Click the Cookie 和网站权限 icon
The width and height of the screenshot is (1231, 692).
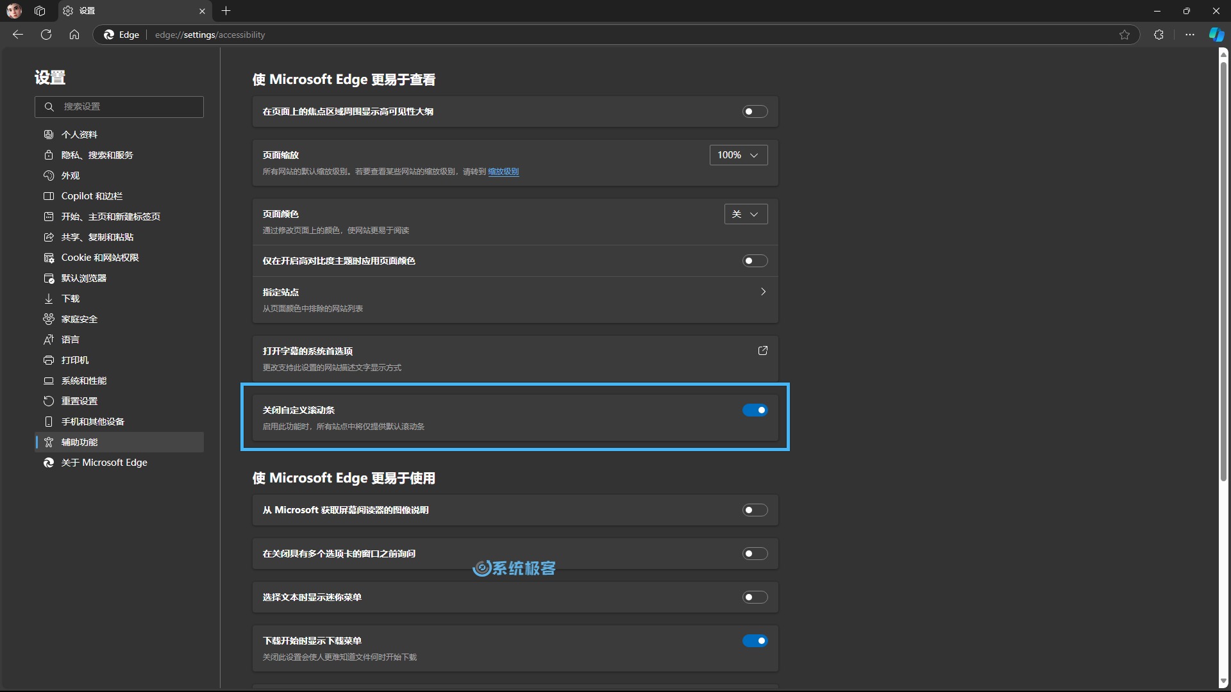pos(49,258)
